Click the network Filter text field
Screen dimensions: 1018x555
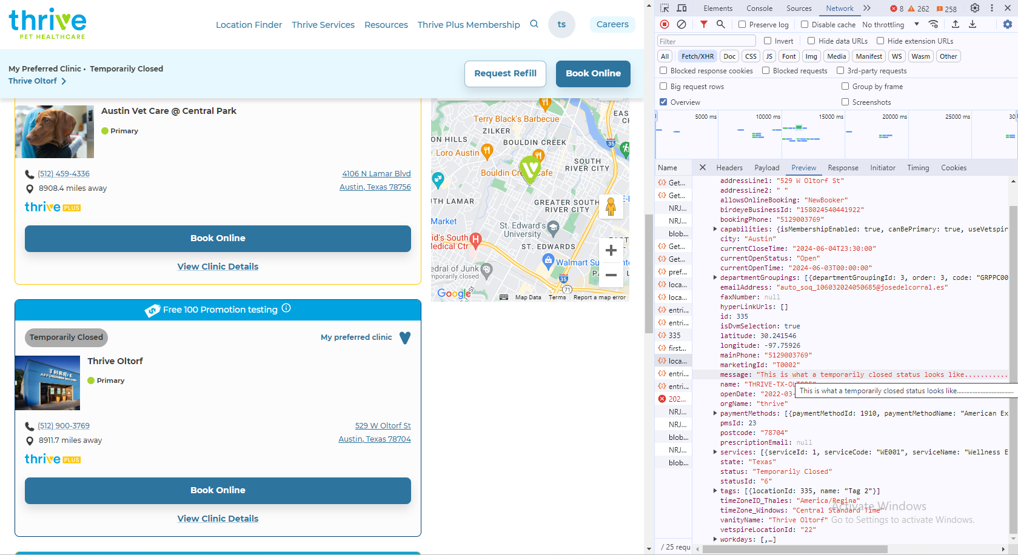(x=706, y=41)
